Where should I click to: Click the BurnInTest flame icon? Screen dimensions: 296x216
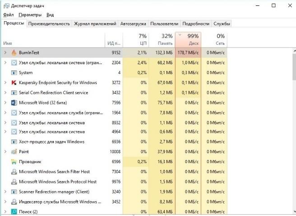14,53
